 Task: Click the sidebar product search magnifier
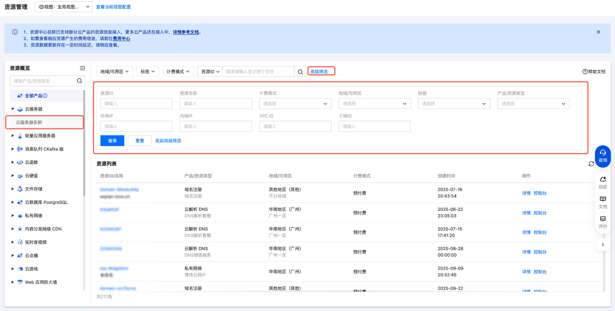(80, 81)
